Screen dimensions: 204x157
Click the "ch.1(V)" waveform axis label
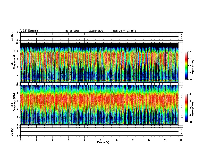click(12, 36)
